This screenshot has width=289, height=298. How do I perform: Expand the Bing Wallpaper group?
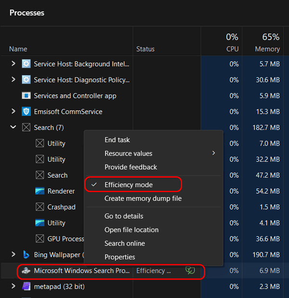pos(13,254)
